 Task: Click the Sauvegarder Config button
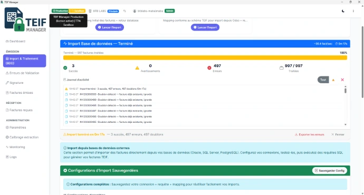pyautogui.click(x=330, y=171)
